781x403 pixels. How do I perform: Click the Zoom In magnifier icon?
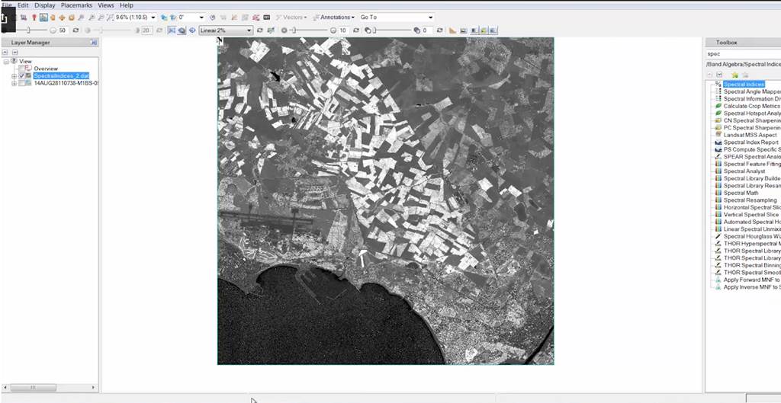coord(92,18)
